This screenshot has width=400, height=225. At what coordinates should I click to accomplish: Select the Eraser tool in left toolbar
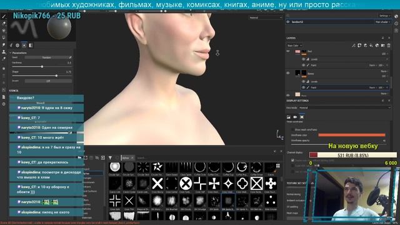pos(4,24)
